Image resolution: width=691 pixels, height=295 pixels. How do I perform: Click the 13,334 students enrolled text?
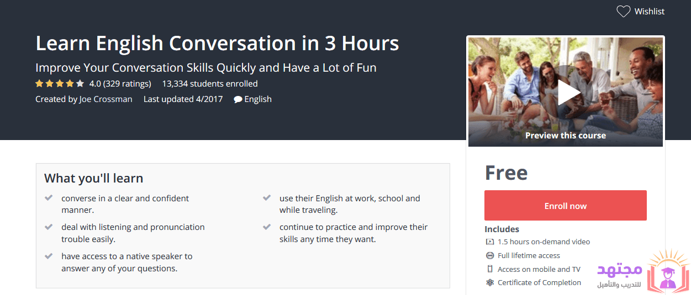coord(210,84)
